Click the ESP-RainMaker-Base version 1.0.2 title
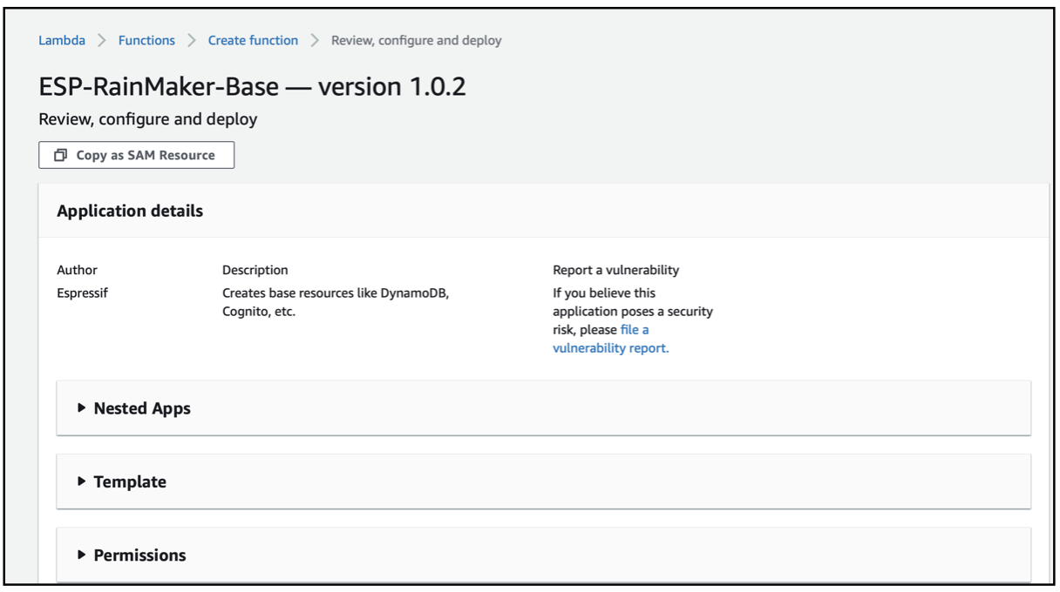Viewport: 1060px width, 592px height. 253,86
